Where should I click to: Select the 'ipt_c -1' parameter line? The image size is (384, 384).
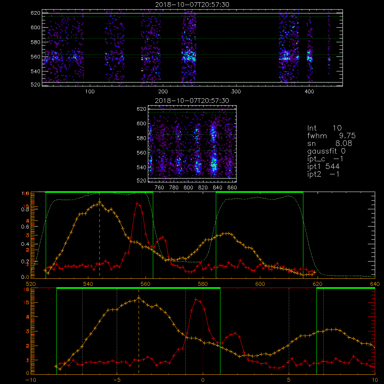pyautogui.click(x=325, y=159)
